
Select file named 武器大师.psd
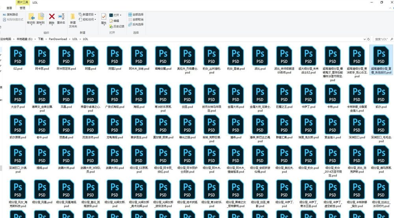click(x=66, y=168)
